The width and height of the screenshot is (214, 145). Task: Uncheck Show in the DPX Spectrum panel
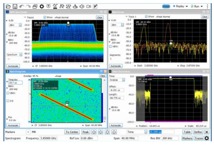tap(45, 17)
